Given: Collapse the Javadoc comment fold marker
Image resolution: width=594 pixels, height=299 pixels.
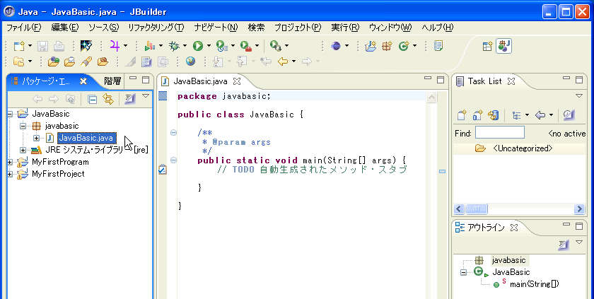Looking at the screenshot, I should [173, 132].
